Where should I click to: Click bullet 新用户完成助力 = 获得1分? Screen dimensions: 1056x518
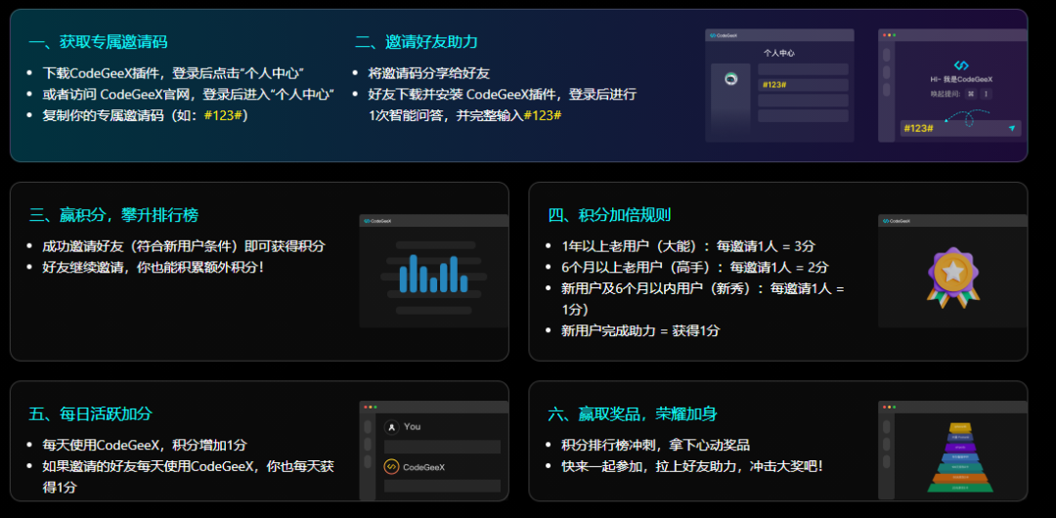640,330
